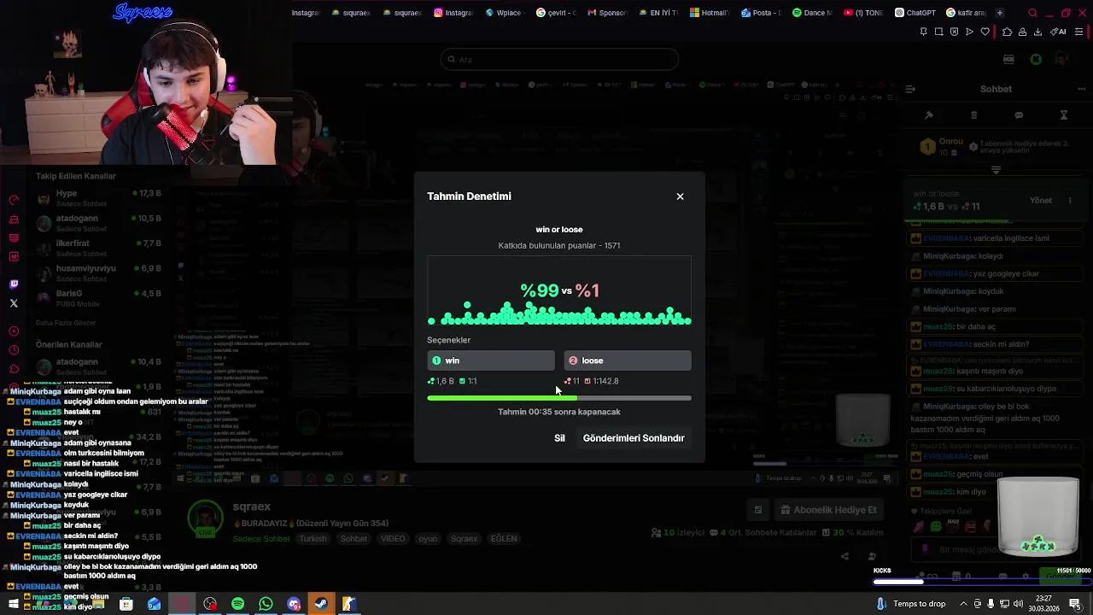Click the mail app on taskbar

tap(154, 604)
